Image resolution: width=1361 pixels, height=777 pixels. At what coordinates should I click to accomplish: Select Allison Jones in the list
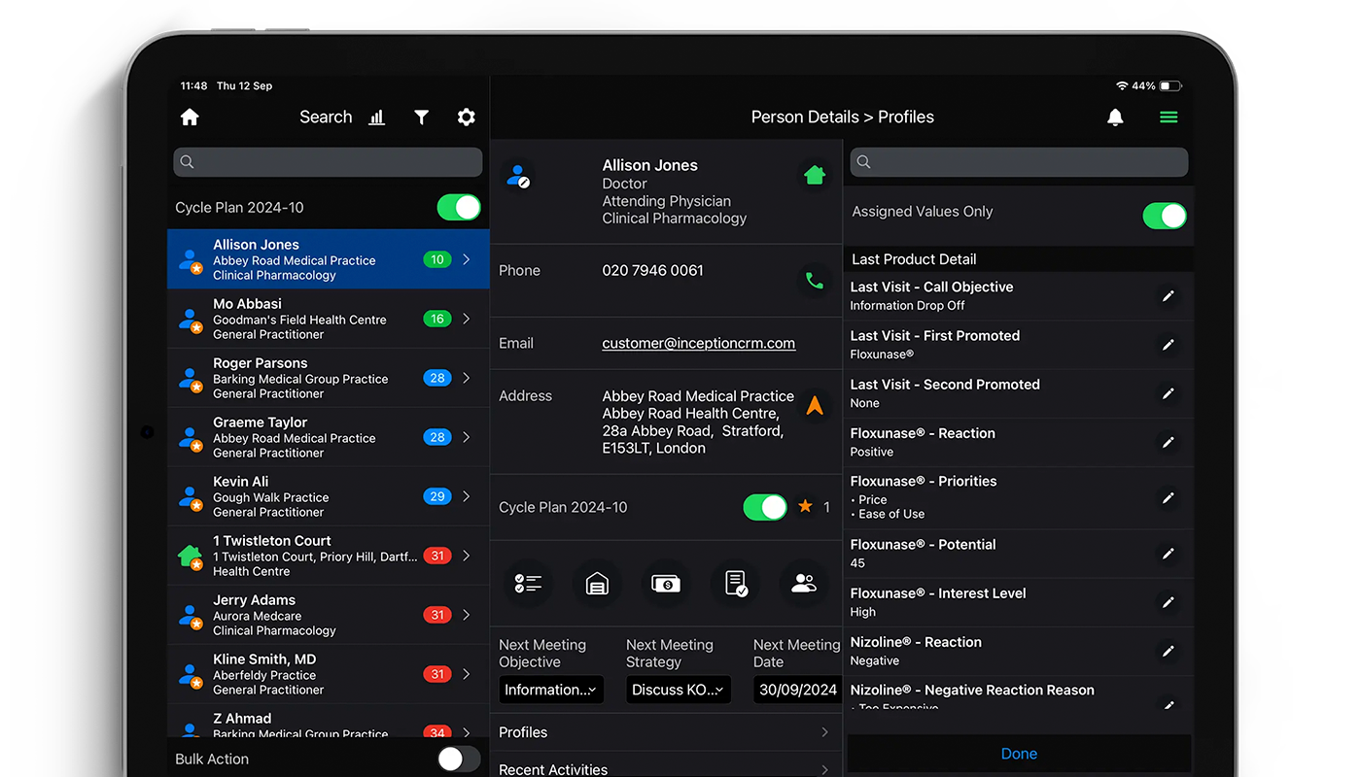pos(329,259)
